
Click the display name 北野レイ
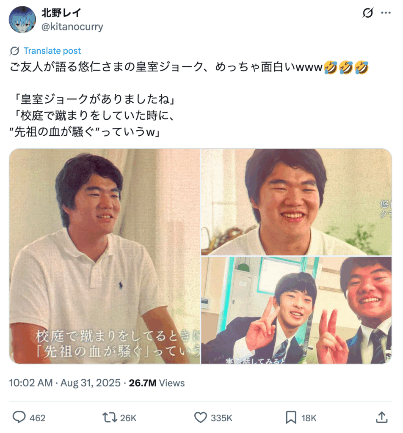click(x=61, y=13)
